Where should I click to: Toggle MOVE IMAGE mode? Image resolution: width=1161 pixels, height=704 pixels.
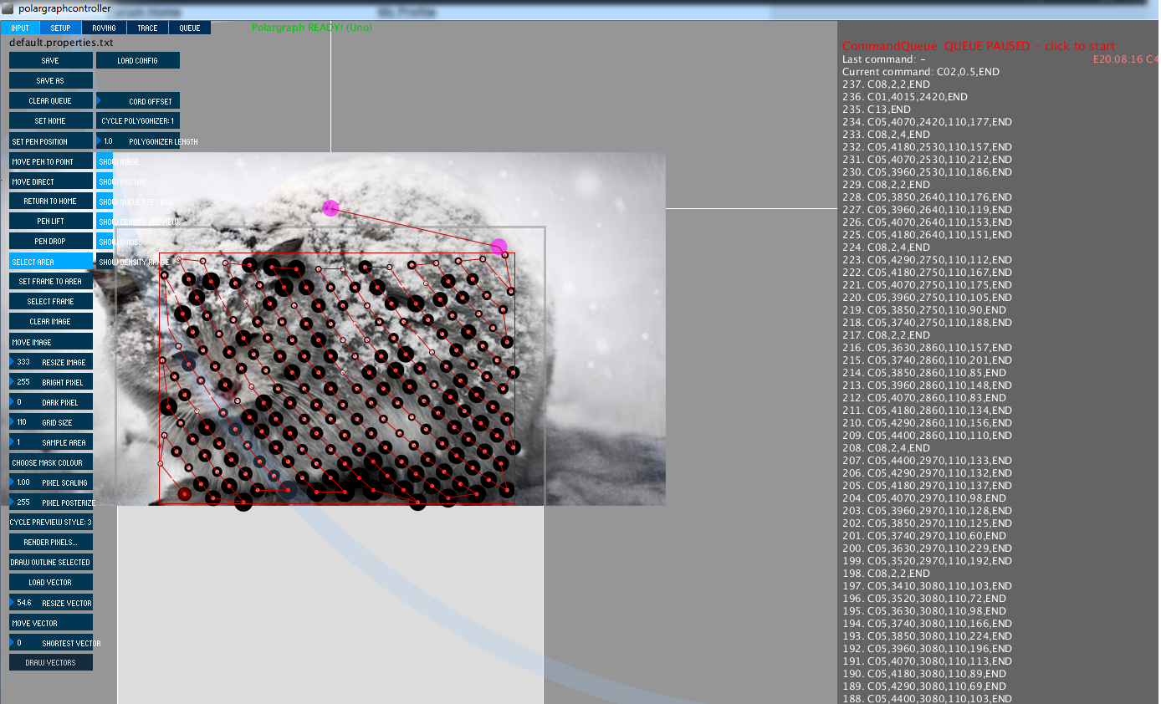pos(51,342)
